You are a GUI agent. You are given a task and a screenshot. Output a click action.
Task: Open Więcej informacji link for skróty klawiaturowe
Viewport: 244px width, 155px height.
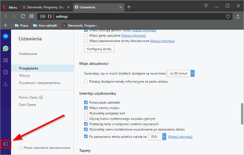pos(162,41)
